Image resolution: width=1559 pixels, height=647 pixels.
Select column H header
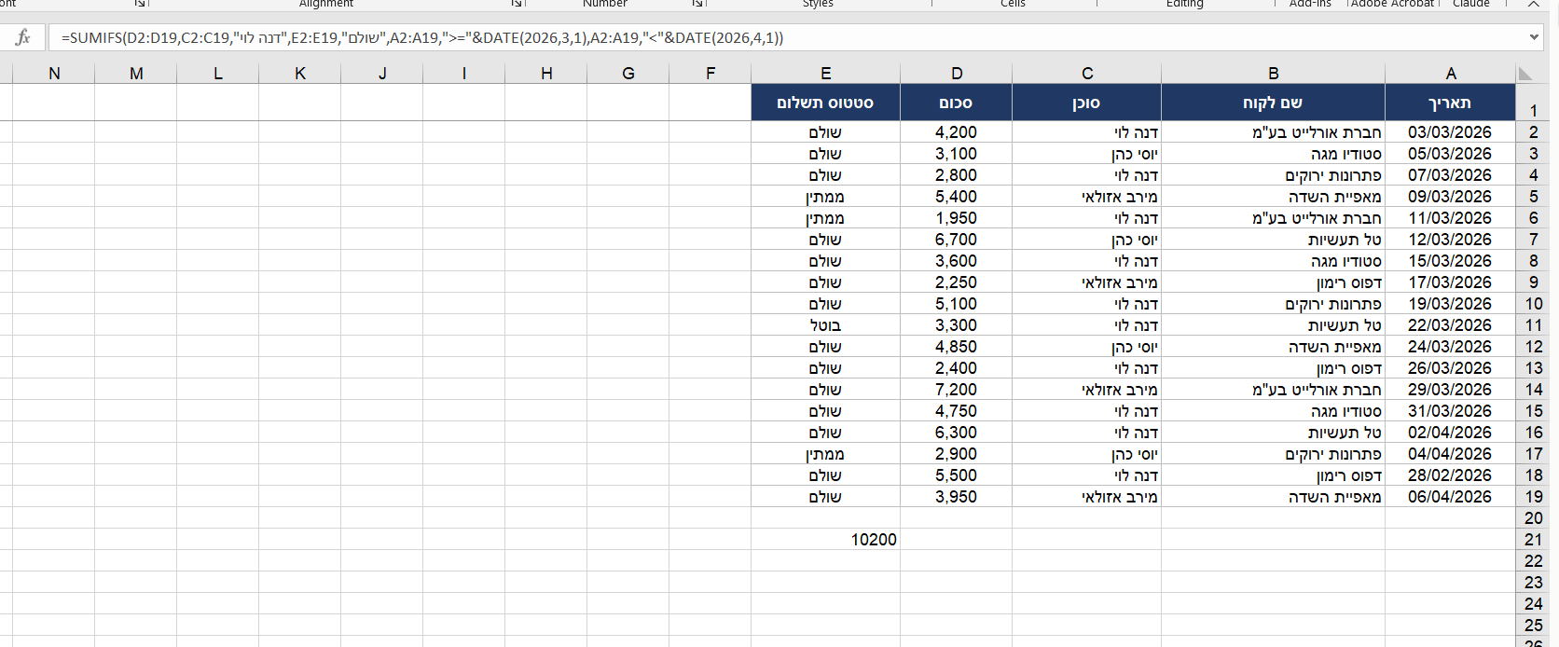click(546, 74)
